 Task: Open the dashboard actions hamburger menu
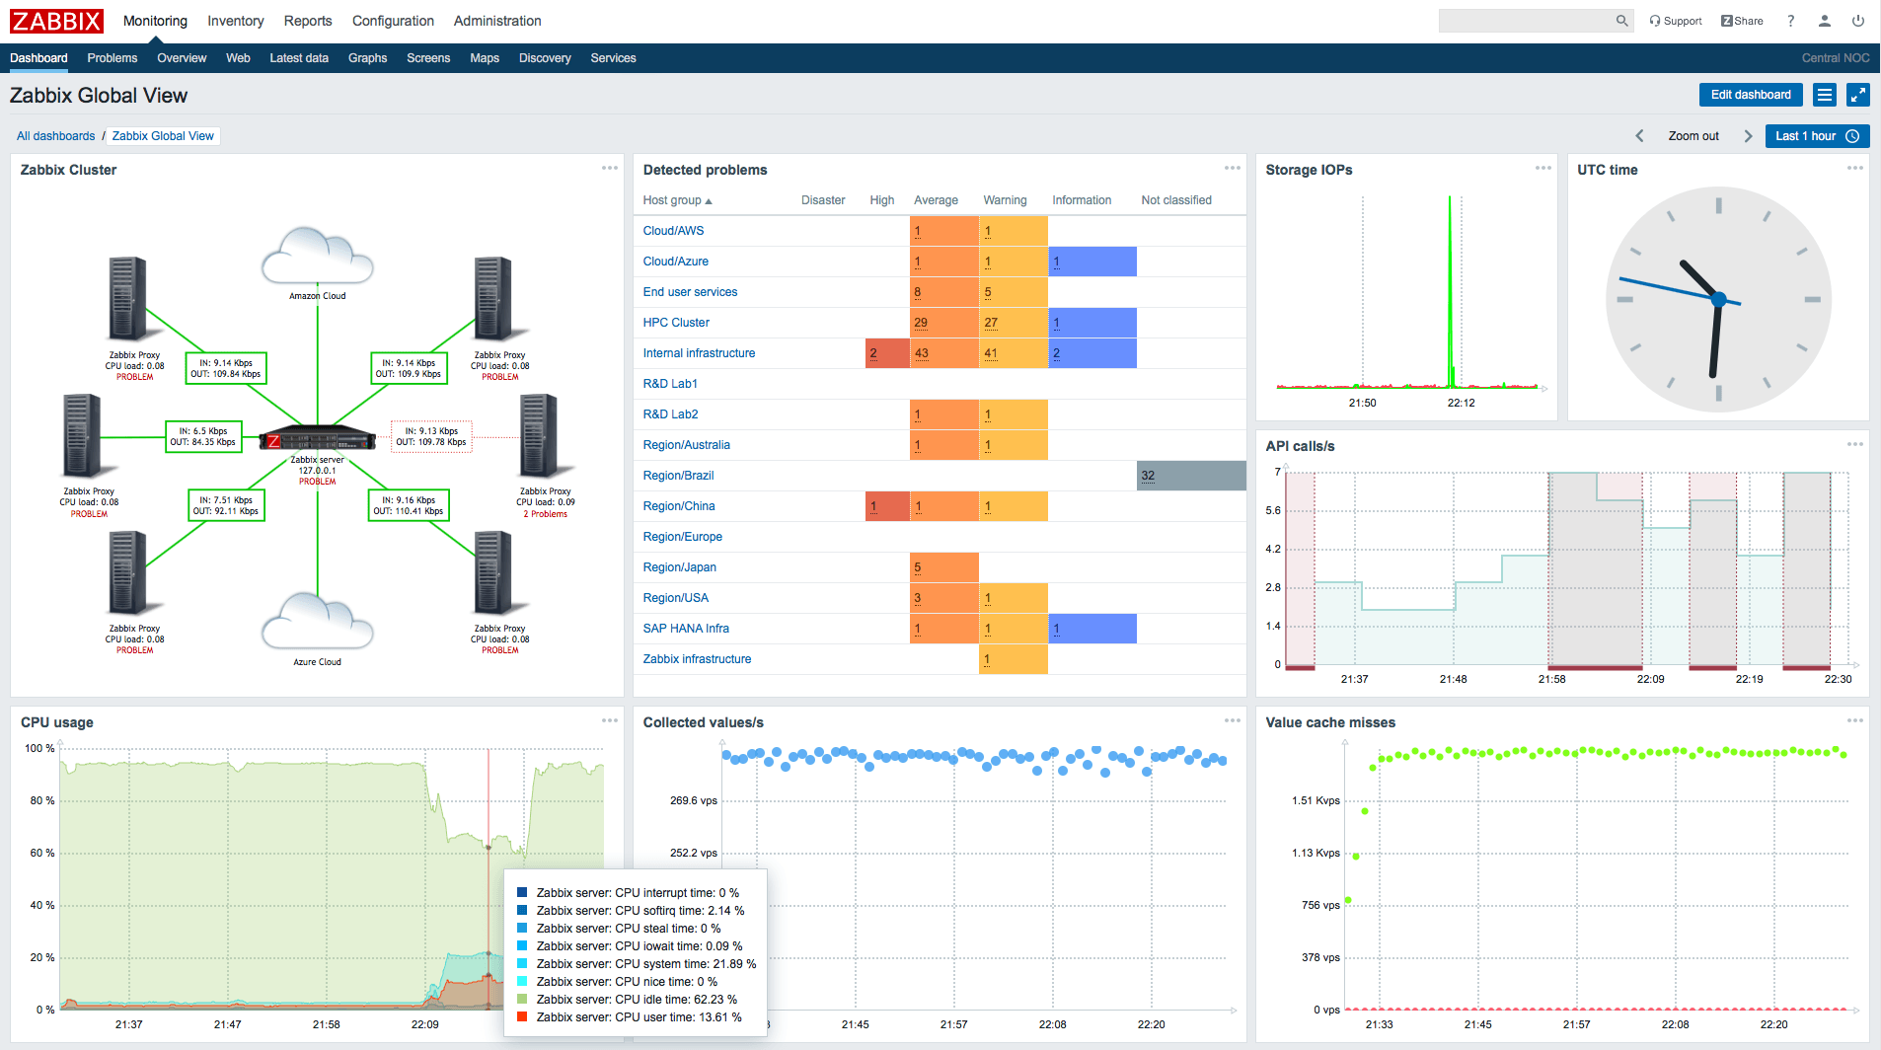click(x=1825, y=95)
